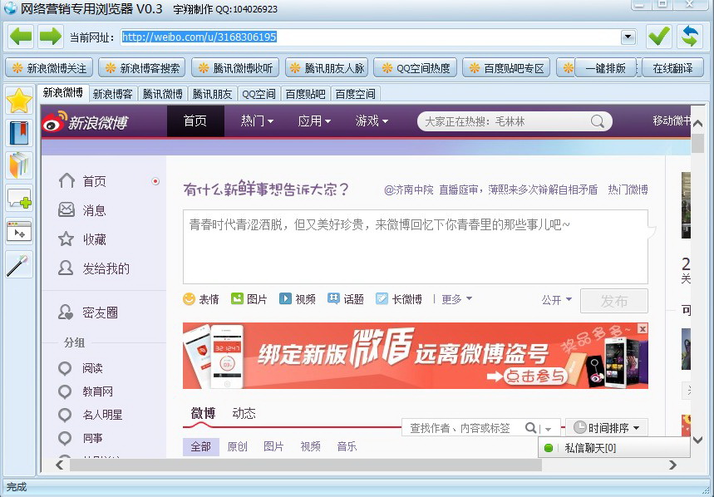The width and height of the screenshot is (714, 497).
Task: Open favorites with the star sidebar icon
Action: 19,101
